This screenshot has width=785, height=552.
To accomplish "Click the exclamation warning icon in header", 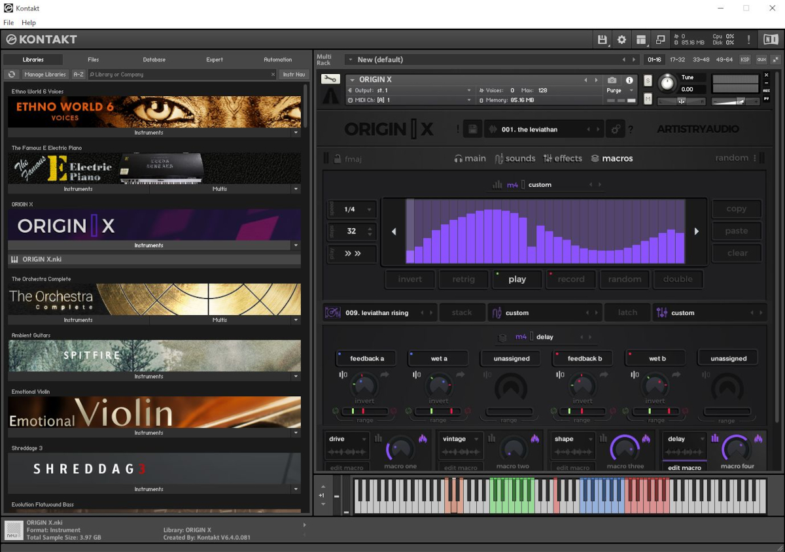I will [x=748, y=40].
